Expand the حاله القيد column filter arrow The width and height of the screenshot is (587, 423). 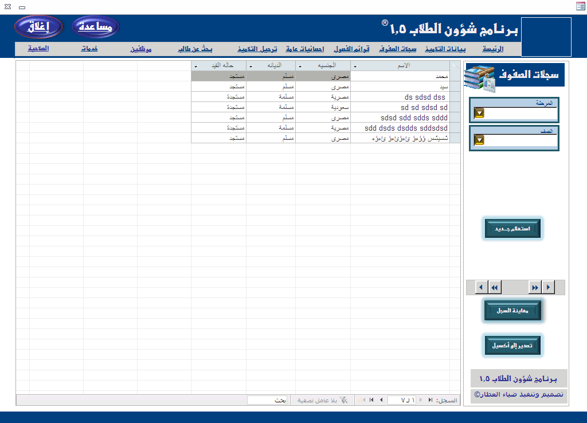196,66
